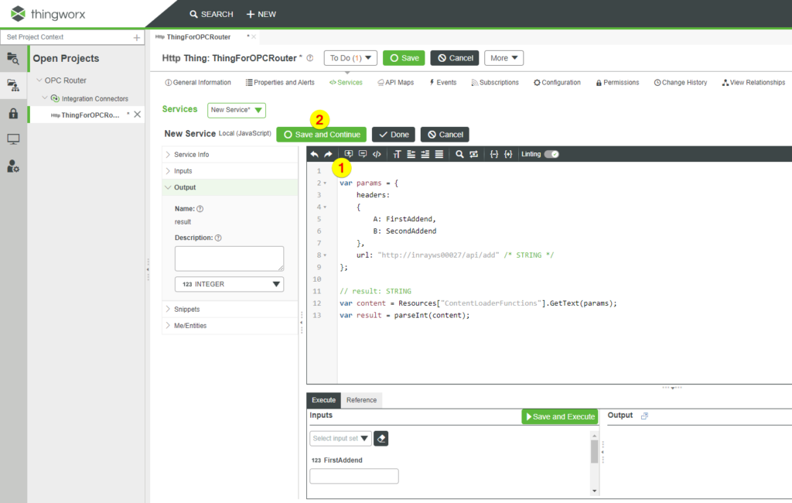Select the browse search icon in the sidebar
792x503 pixels.
point(12,58)
